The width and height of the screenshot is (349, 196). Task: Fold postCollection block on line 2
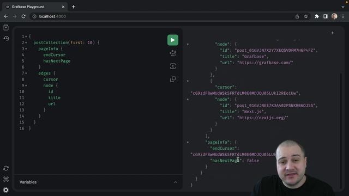click(26, 42)
